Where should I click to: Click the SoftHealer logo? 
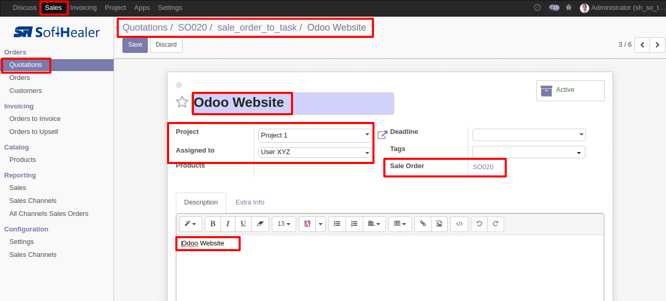point(57,32)
